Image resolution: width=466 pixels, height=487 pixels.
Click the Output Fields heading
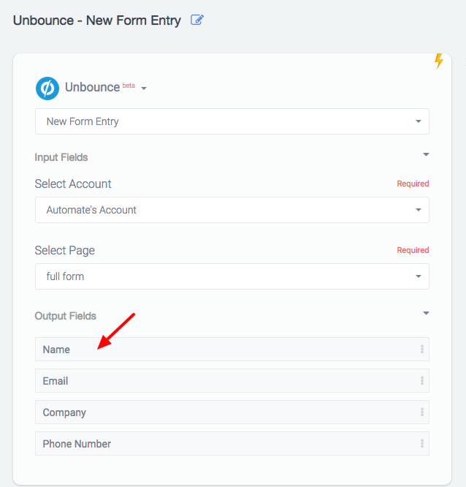pos(66,316)
